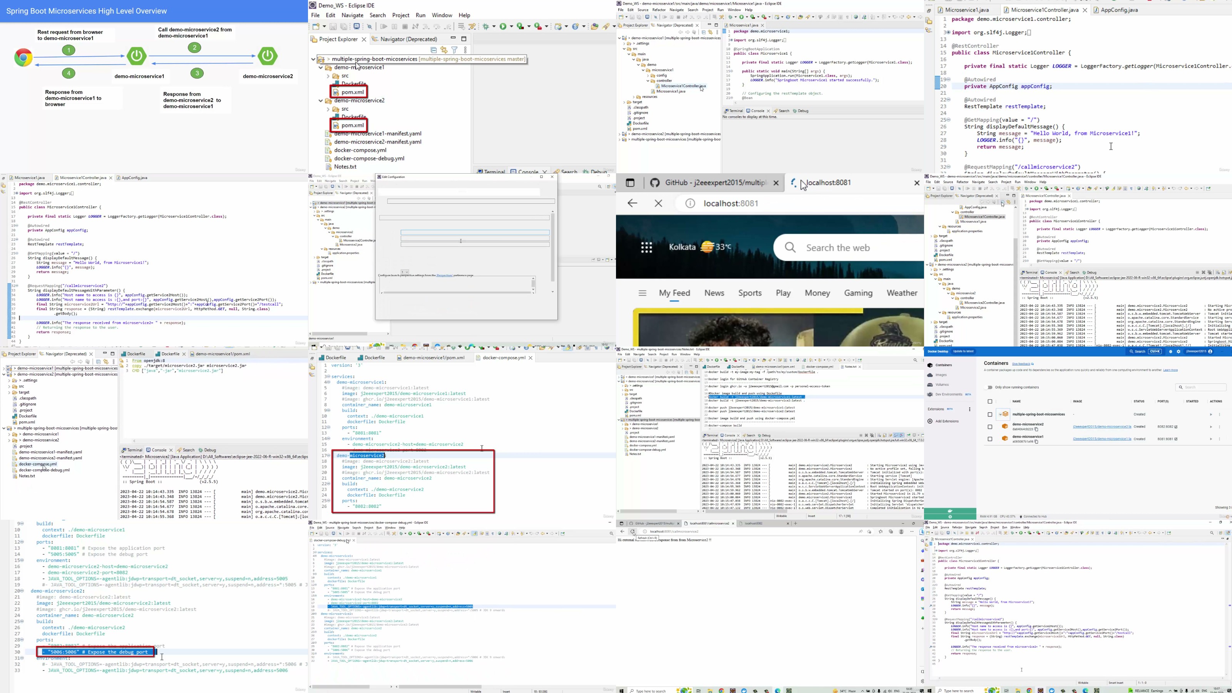The image size is (1232, 693).
Task: Click Collapse All icon in large Project Explorer
Action: (x=434, y=50)
